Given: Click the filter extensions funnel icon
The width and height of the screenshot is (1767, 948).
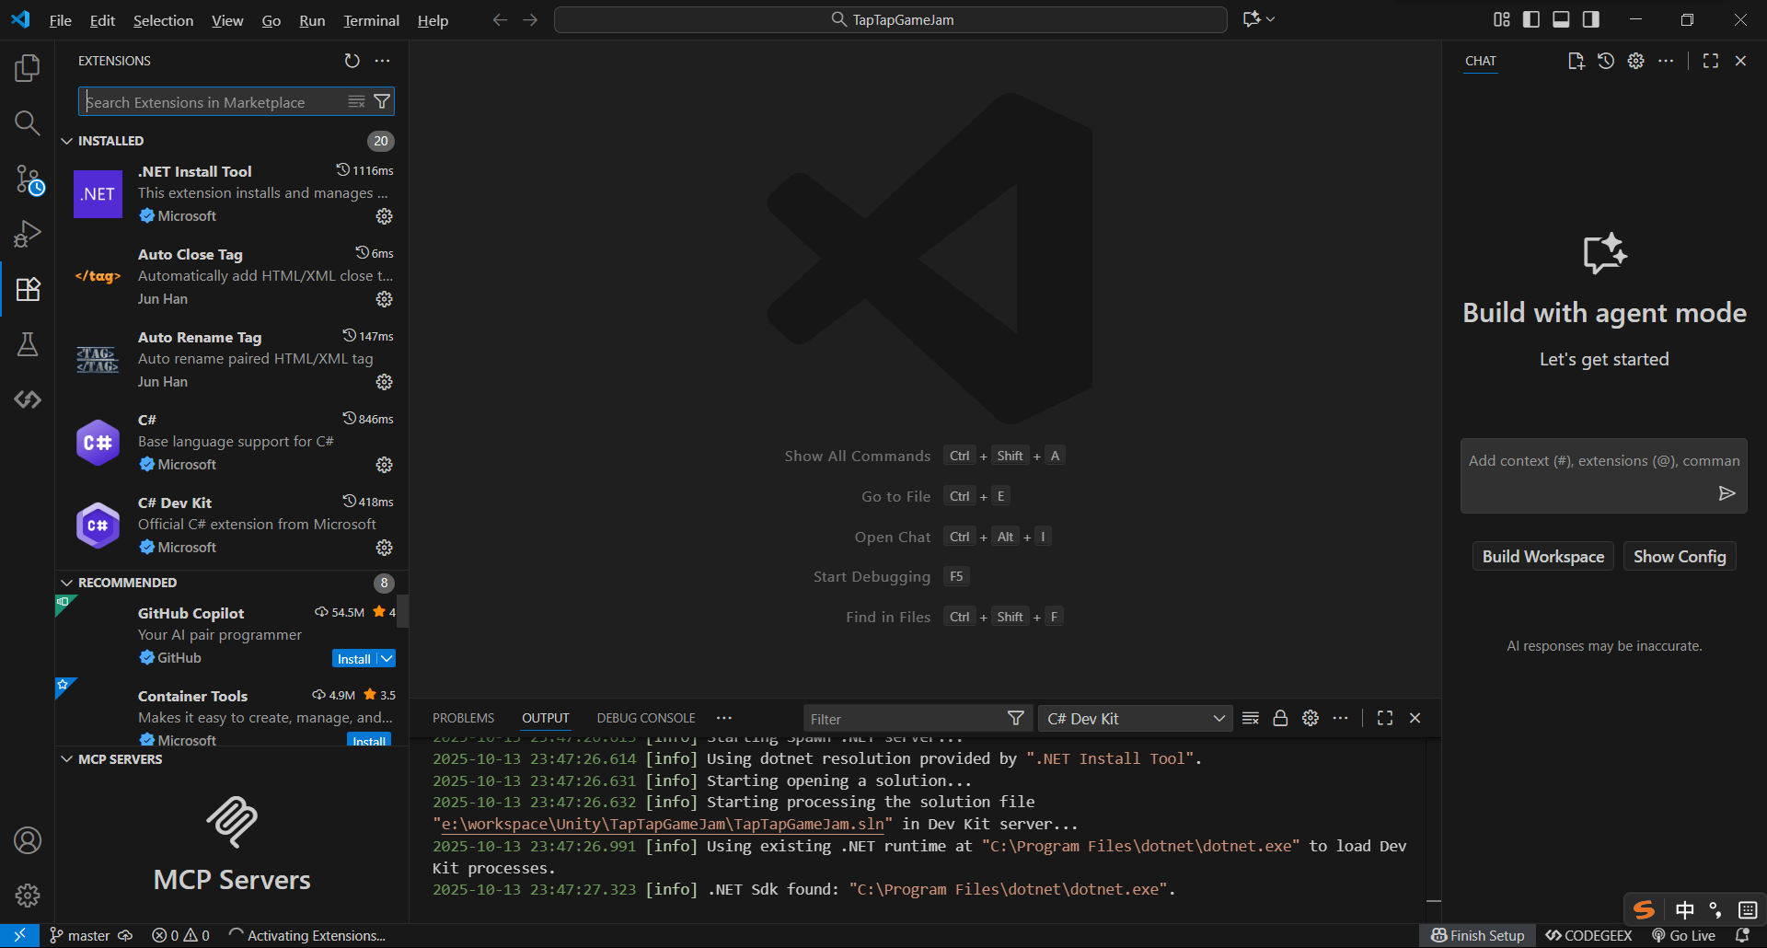Looking at the screenshot, I should (382, 102).
